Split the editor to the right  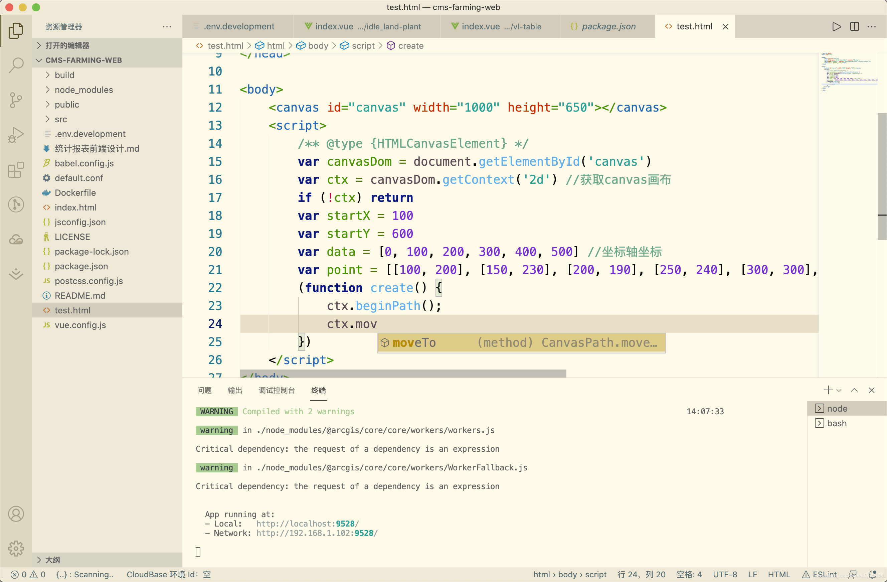tap(854, 27)
